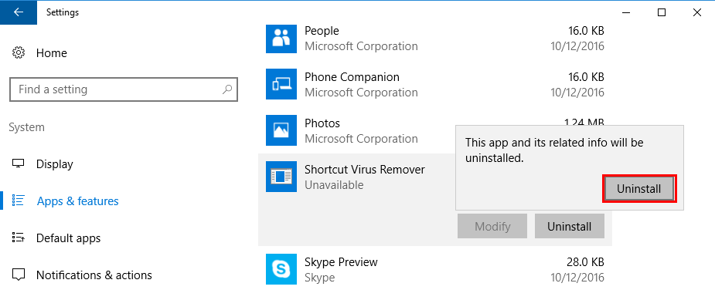Minimize the Settings window

pyautogui.click(x=626, y=12)
